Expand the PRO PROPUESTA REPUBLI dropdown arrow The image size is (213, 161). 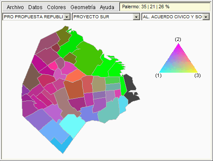pyautogui.click(x=67, y=17)
